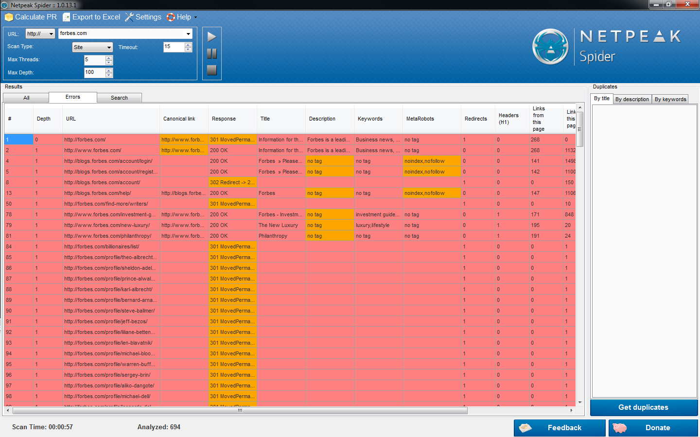Open the protocol http:// dropdown
The height and width of the screenshot is (437, 700).
tap(40, 34)
